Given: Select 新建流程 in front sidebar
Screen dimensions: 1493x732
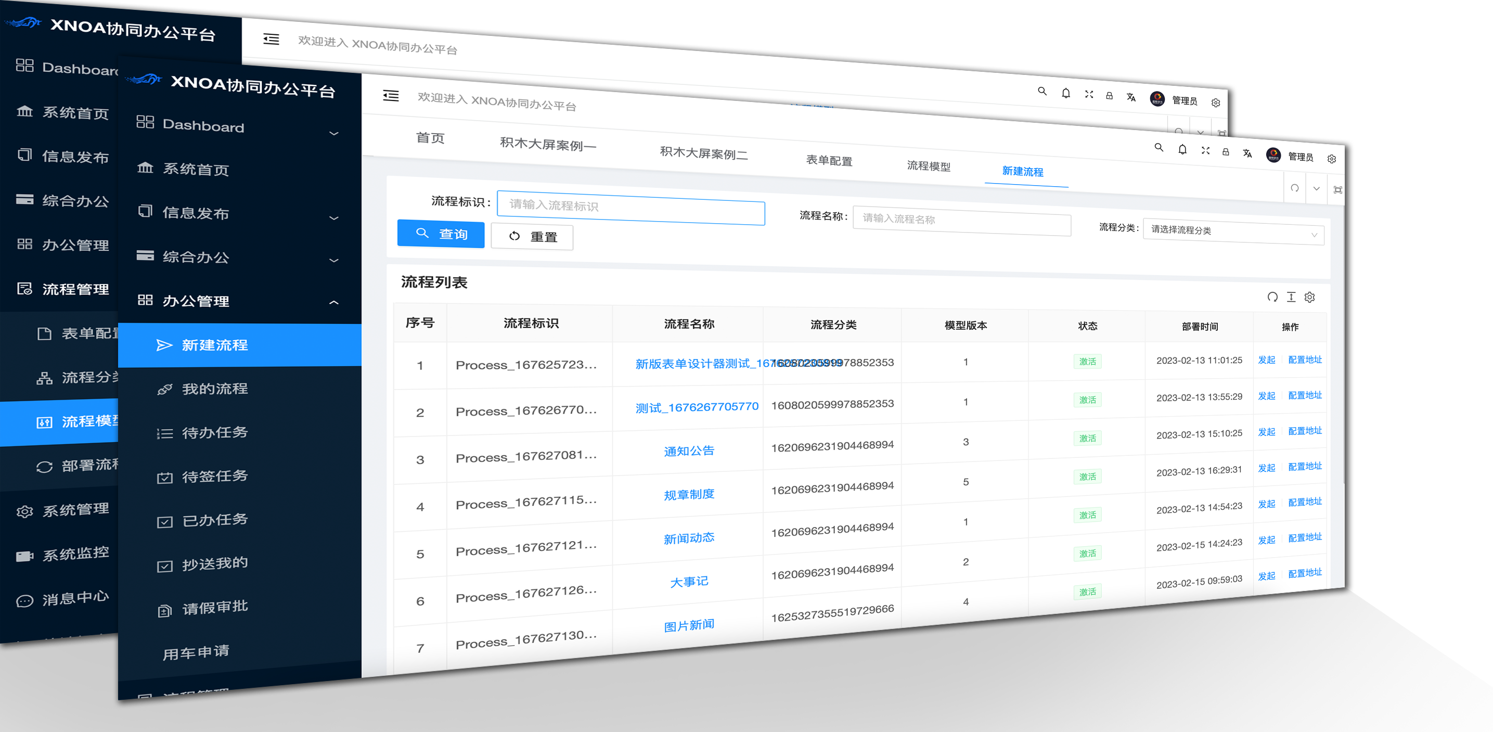Looking at the screenshot, I should point(240,345).
